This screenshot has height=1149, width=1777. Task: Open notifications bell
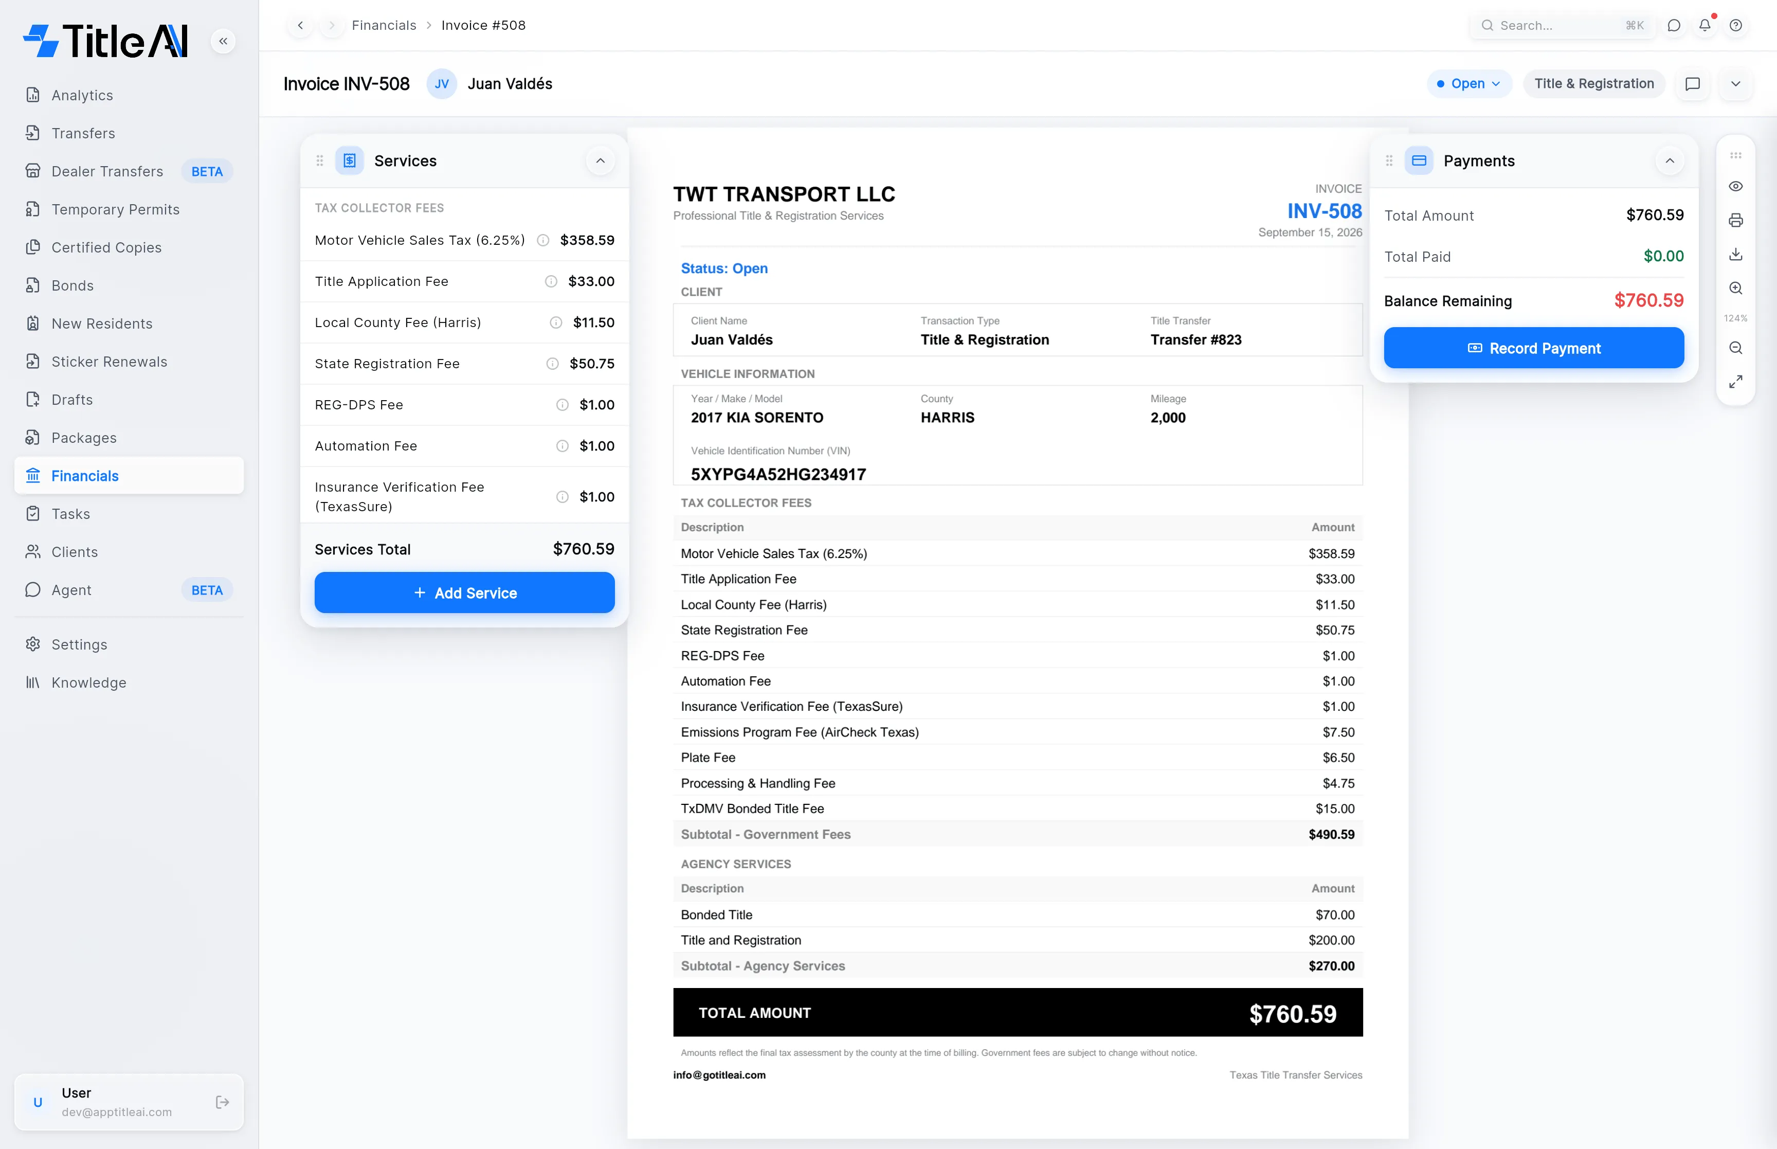[x=1705, y=25]
